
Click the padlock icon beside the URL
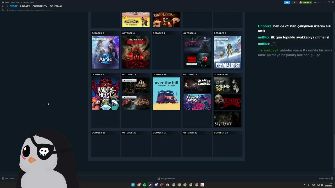(x=7, y=10)
